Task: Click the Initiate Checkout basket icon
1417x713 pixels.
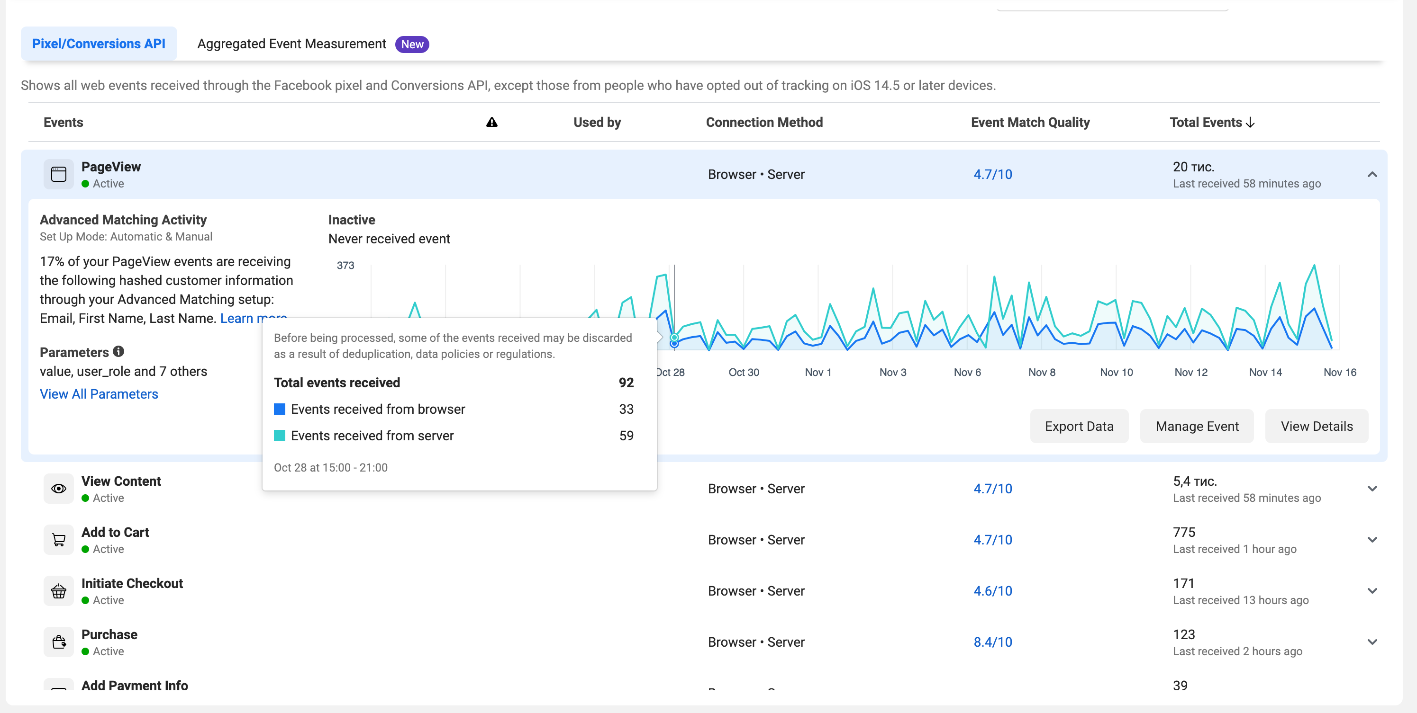Action: click(x=59, y=591)
